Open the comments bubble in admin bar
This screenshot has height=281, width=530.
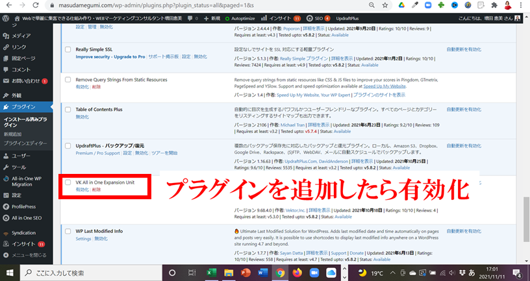coord(192,18)
